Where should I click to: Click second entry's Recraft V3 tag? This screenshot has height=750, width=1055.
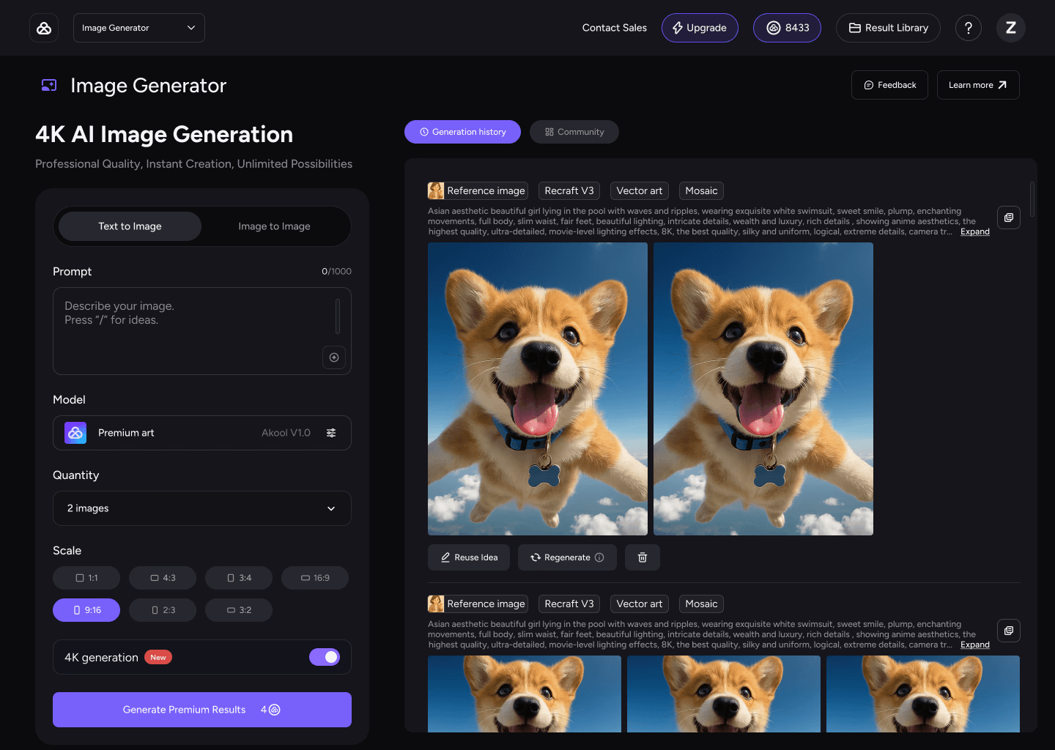pyautogui.click(x=569, y=604)
